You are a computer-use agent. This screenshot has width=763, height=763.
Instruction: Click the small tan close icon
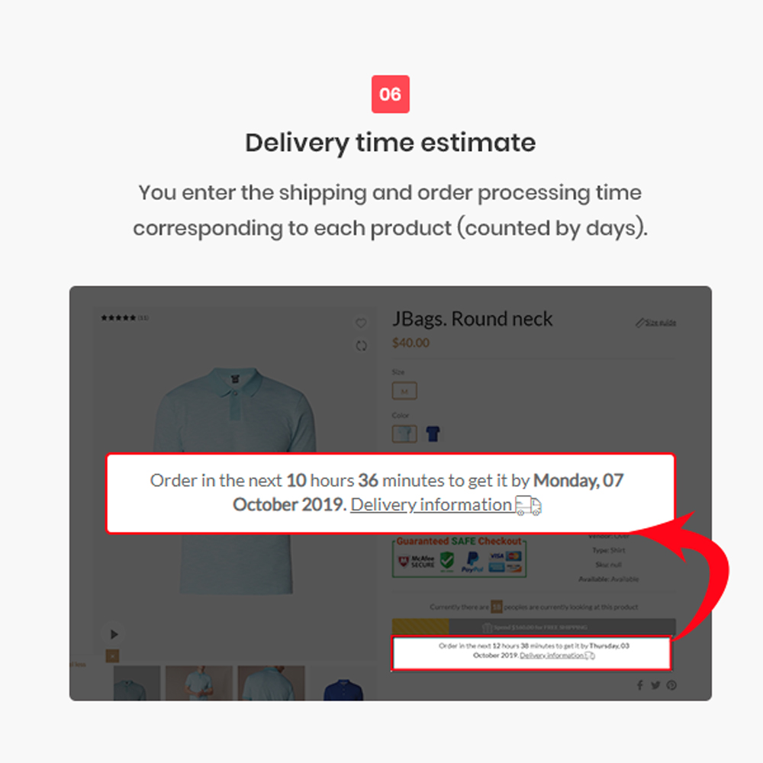coord(112,656)
